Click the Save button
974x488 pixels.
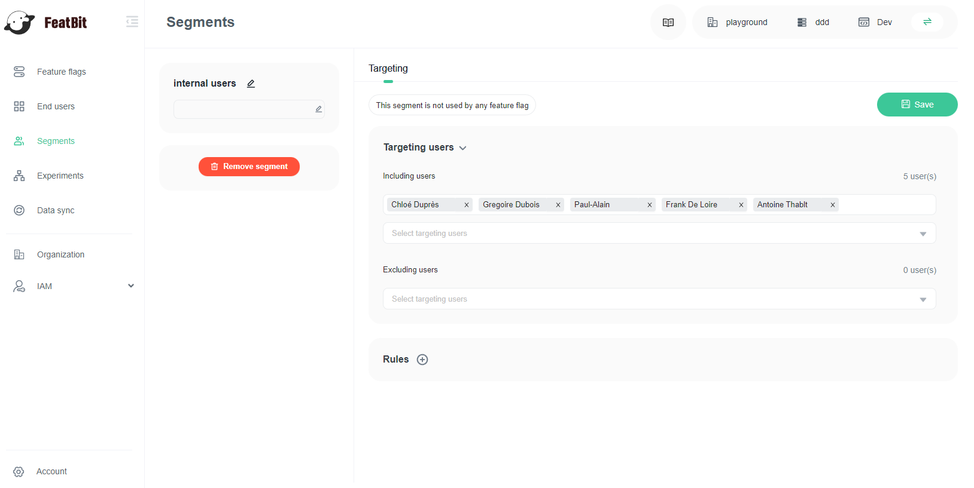click(917, 105)
